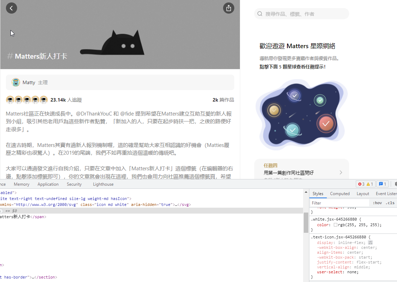The height and width of the screenshot is (282, 397).
Task: Click the DOM panel scrollbar up arrow
Action: [x=306, y=192]
